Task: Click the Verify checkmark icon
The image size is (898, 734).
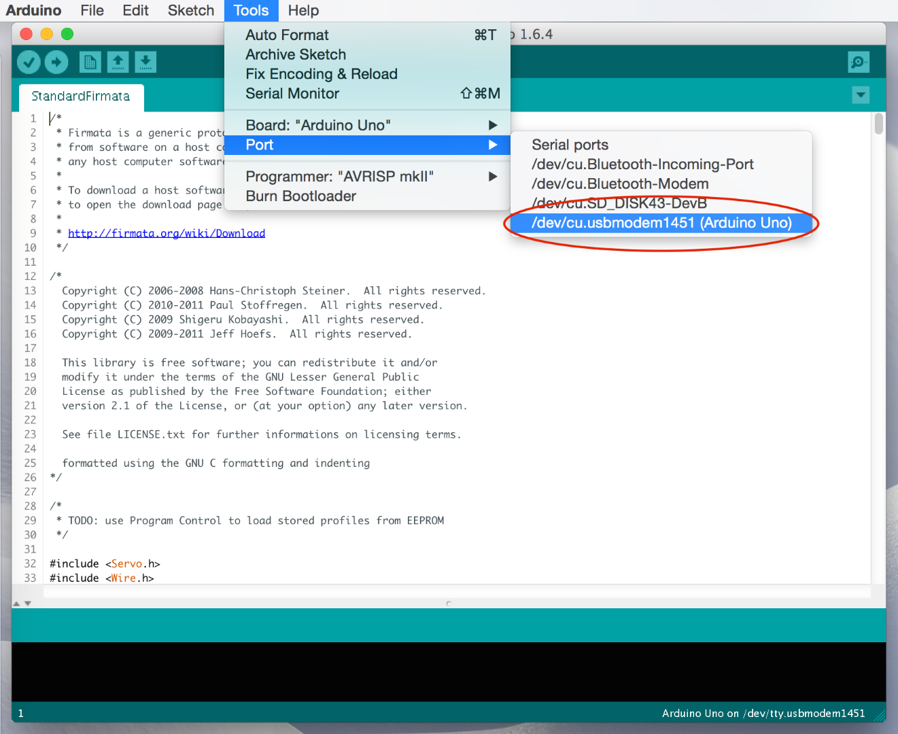Action: point(29,62)
